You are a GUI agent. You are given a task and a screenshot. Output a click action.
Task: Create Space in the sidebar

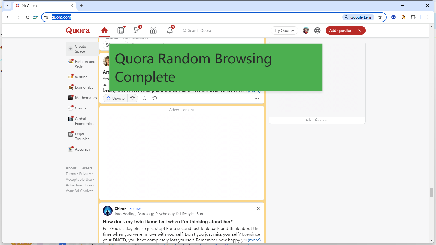pyautogui.click(x=82, y=49)
